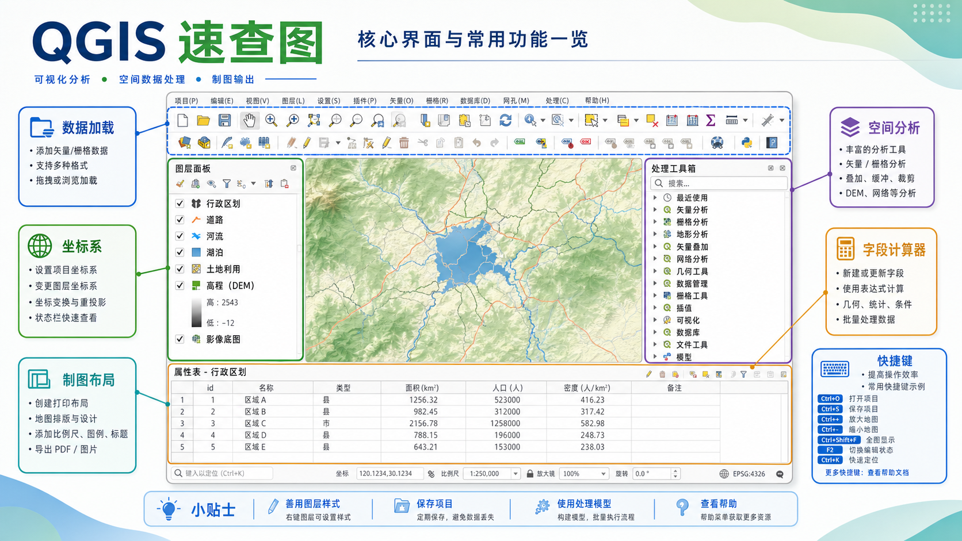Click the Manage Map Themes eye icon
Screen dimensions: 962x541
point(211,183)
